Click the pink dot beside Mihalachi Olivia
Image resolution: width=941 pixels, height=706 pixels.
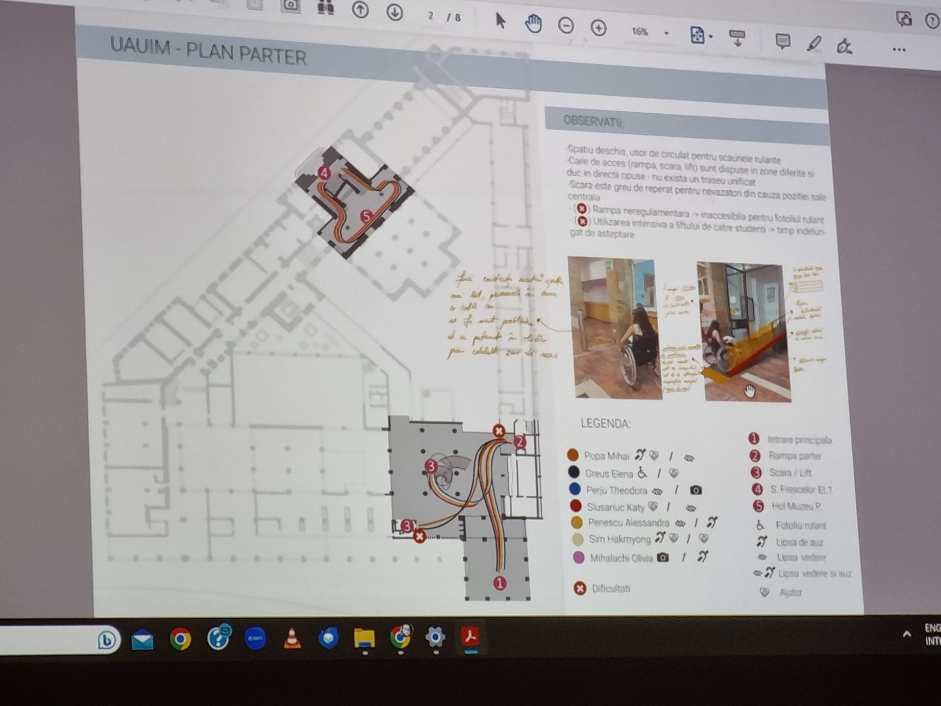coord(579,557)
